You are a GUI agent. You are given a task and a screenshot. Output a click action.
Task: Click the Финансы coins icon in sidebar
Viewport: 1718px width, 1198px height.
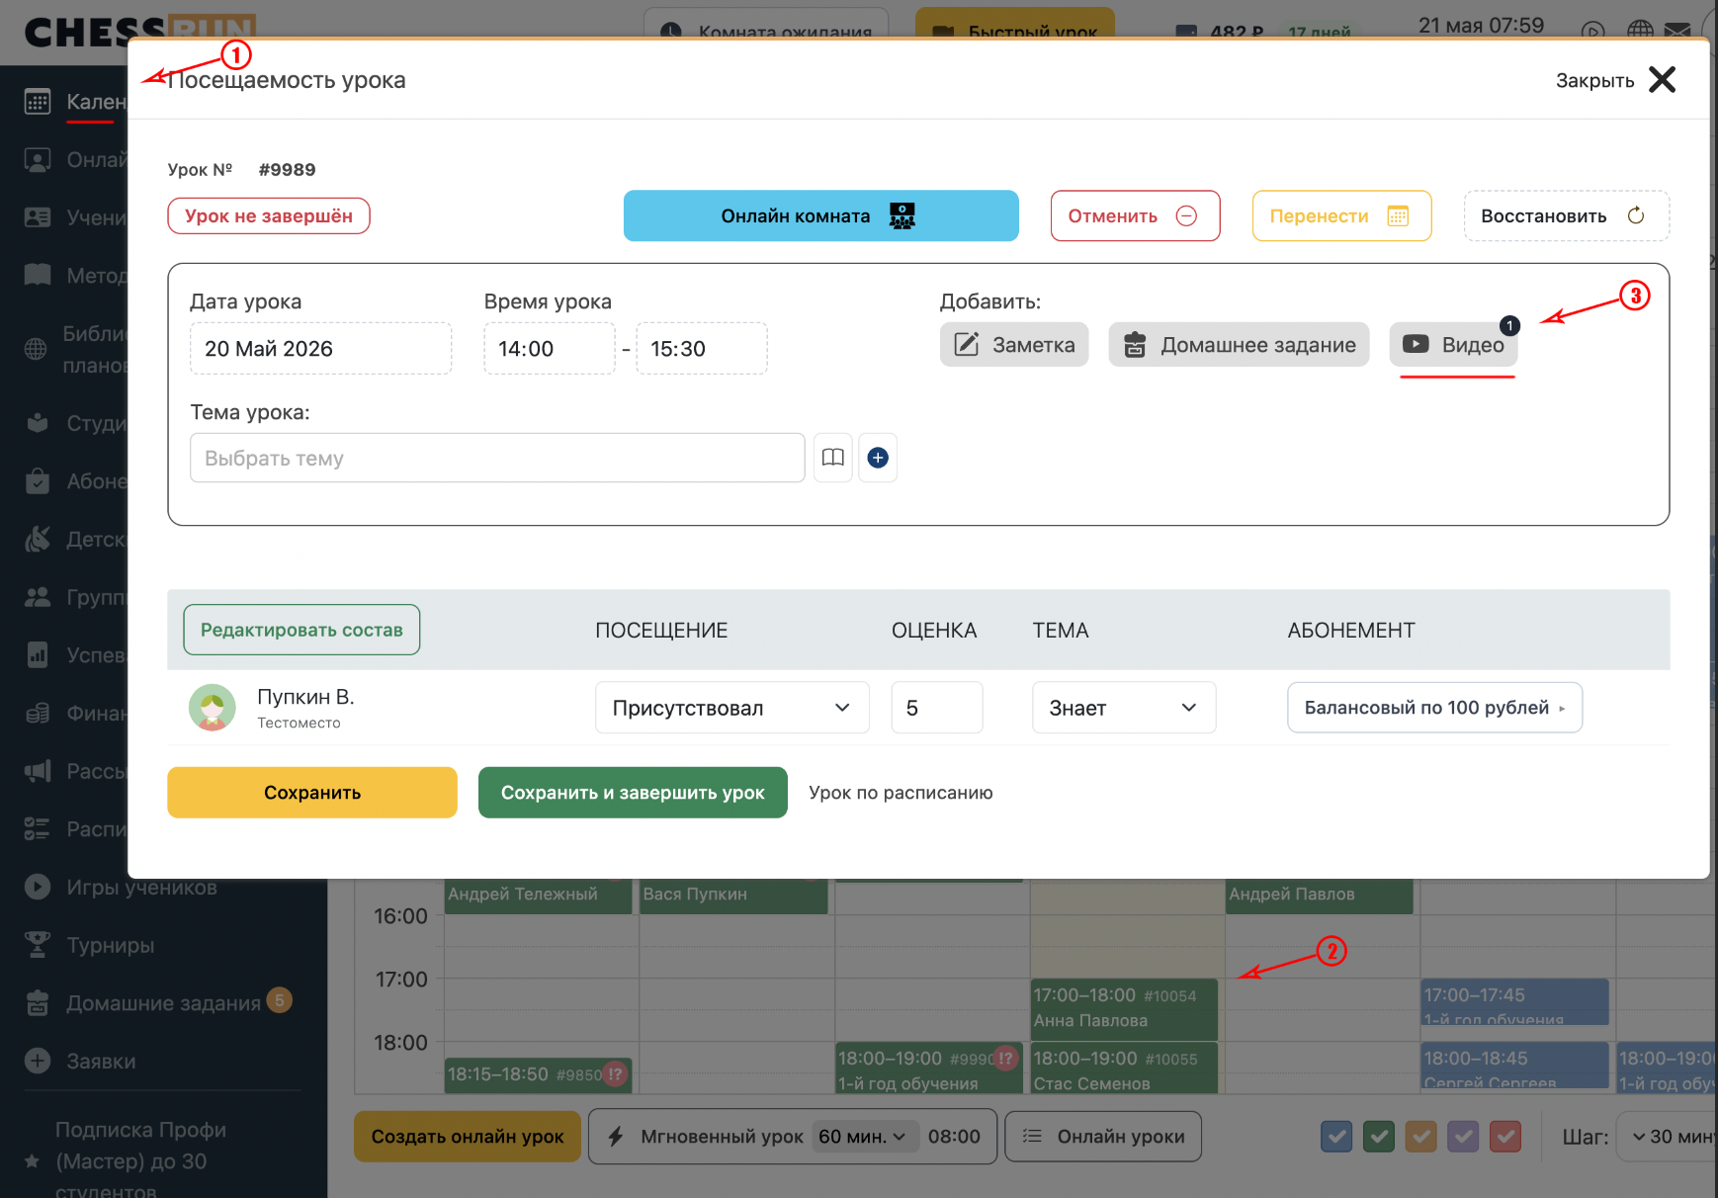point(38,713)
